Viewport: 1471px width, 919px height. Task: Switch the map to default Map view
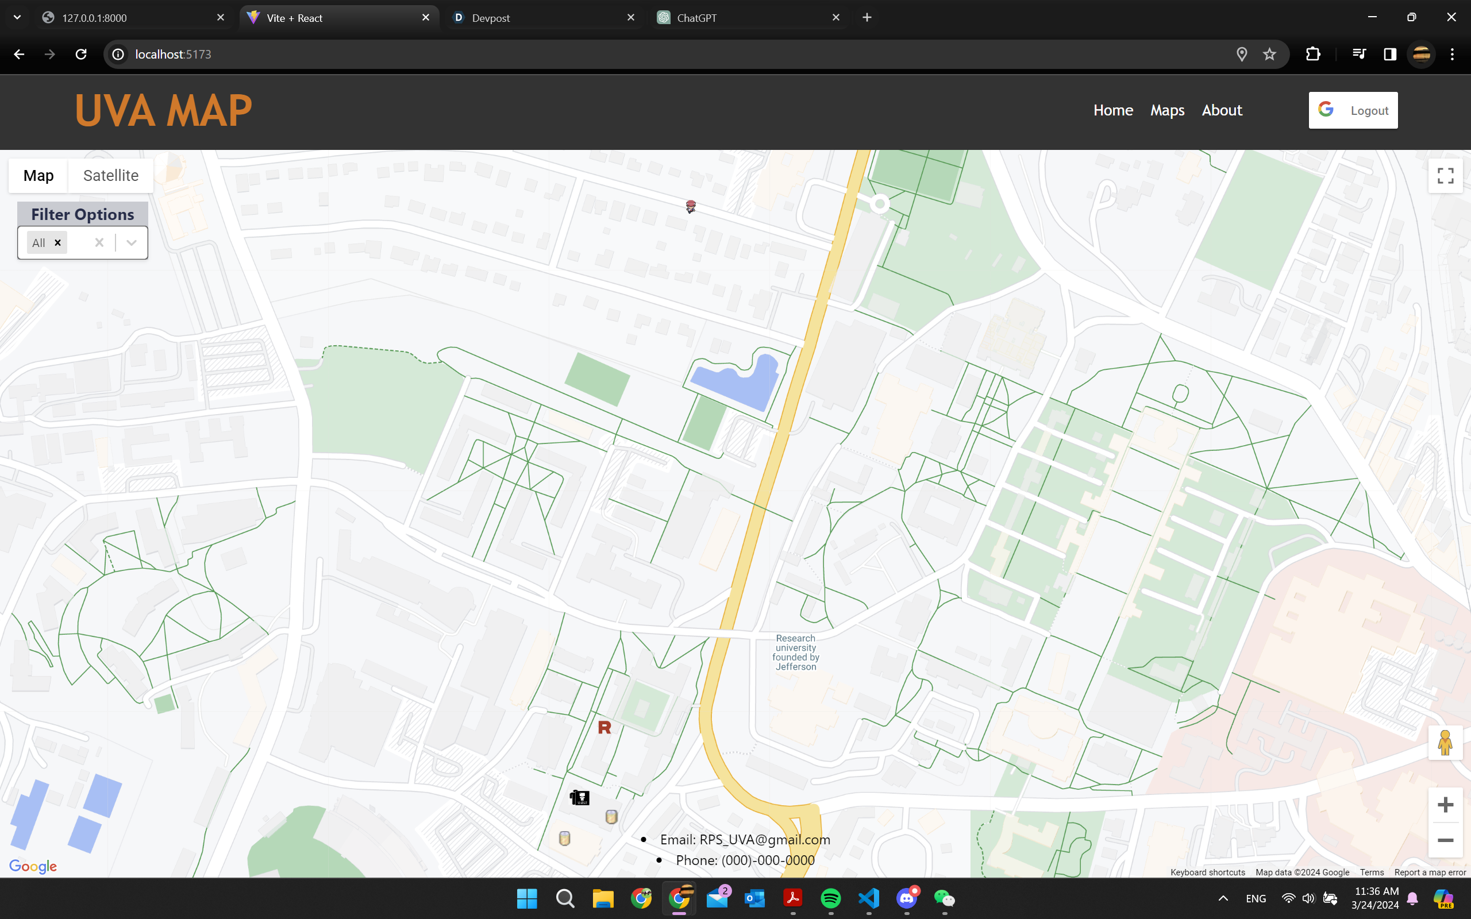(38, 176)
